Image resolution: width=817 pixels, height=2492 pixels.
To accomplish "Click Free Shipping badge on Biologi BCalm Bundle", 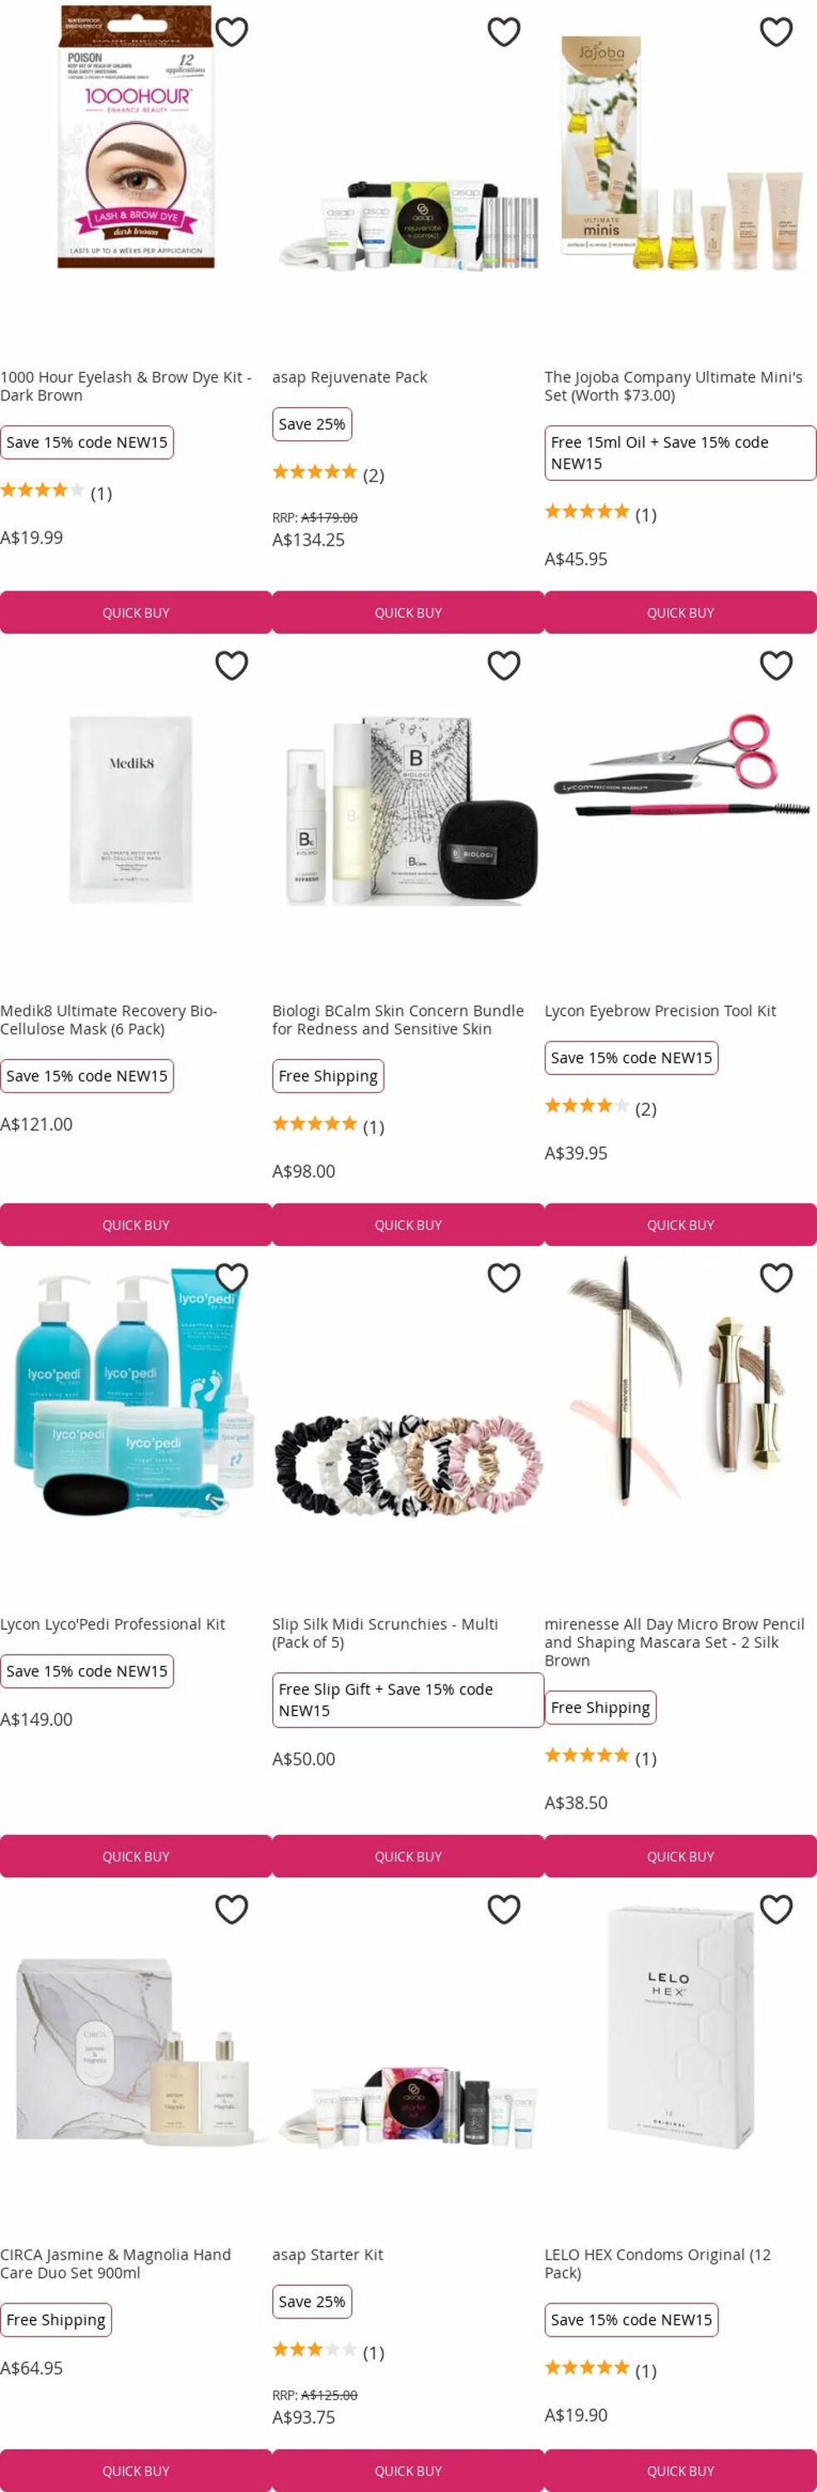I will tap(328, 1076).
